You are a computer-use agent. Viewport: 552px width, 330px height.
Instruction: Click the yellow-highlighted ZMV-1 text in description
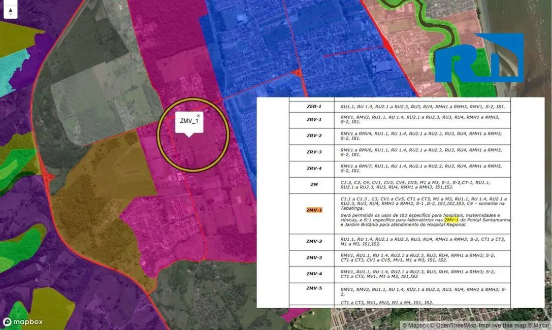(x=451, y=220)
